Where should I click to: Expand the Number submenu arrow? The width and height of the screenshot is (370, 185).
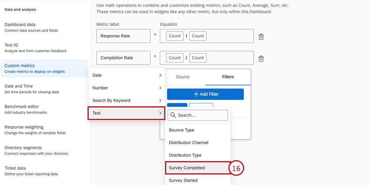coord(160,88)
